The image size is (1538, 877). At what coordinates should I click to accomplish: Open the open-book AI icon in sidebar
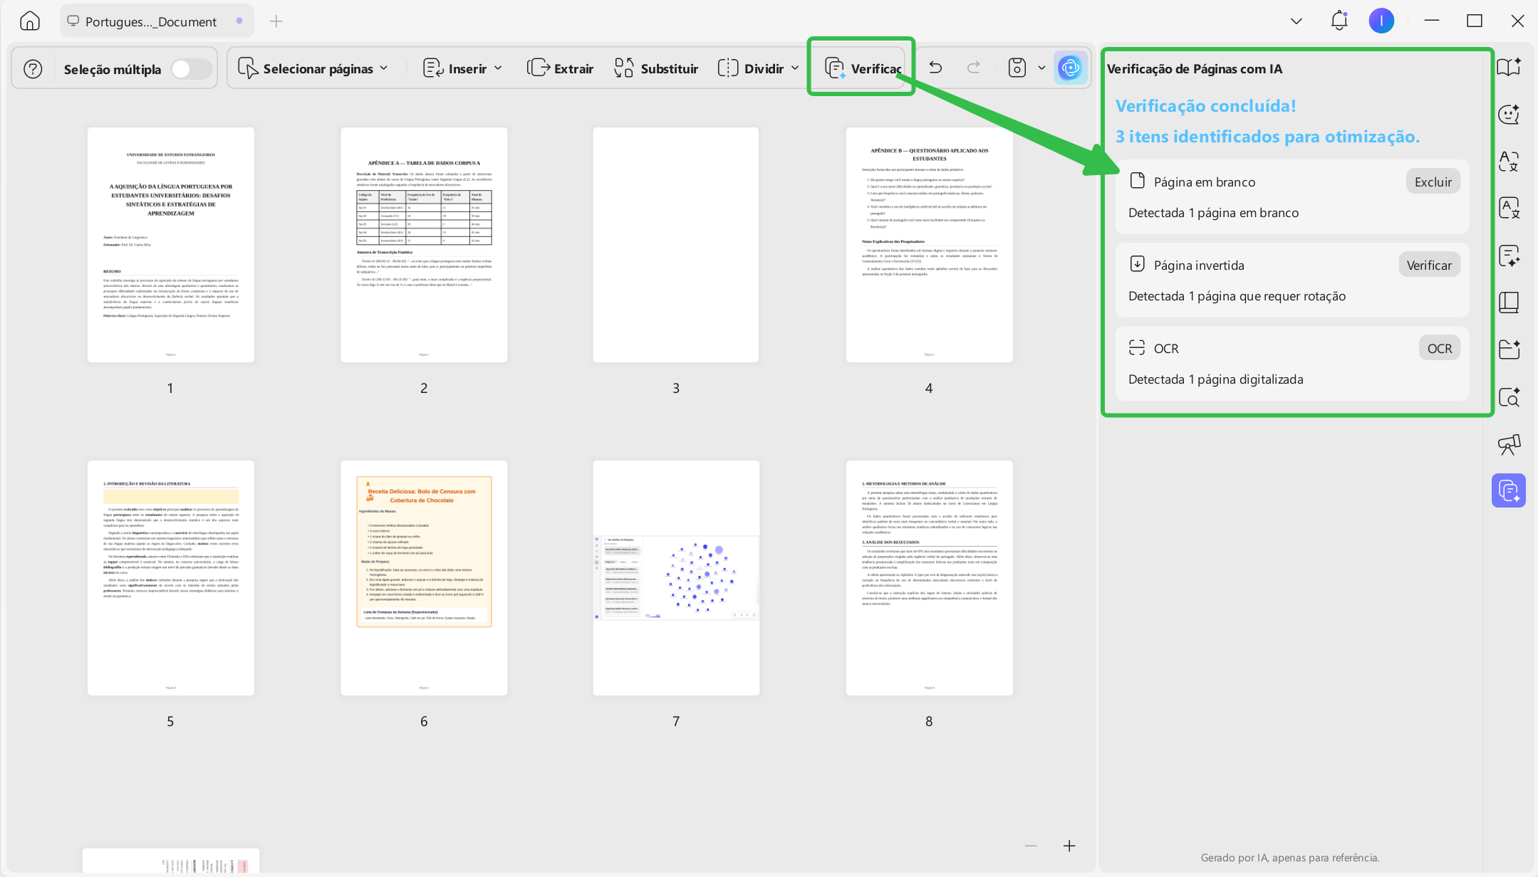(1509, 67)
